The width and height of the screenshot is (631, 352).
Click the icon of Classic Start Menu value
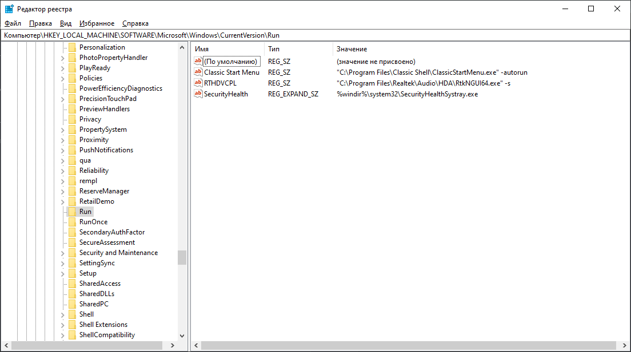198,72
